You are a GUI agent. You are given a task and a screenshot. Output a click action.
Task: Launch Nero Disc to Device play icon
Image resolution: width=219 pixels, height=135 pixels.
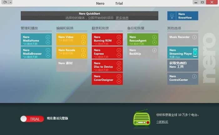[119, 68]
